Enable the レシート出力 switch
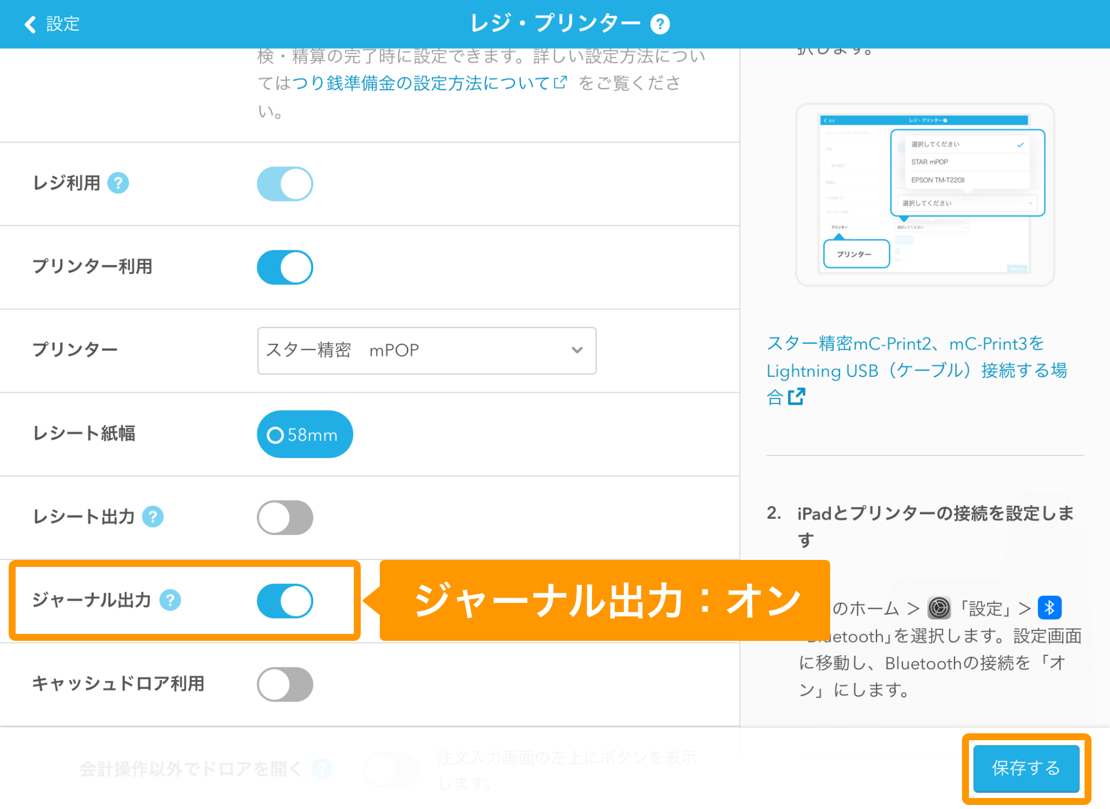The height and width of the screenshot is (809, 1110). [285, 517]
